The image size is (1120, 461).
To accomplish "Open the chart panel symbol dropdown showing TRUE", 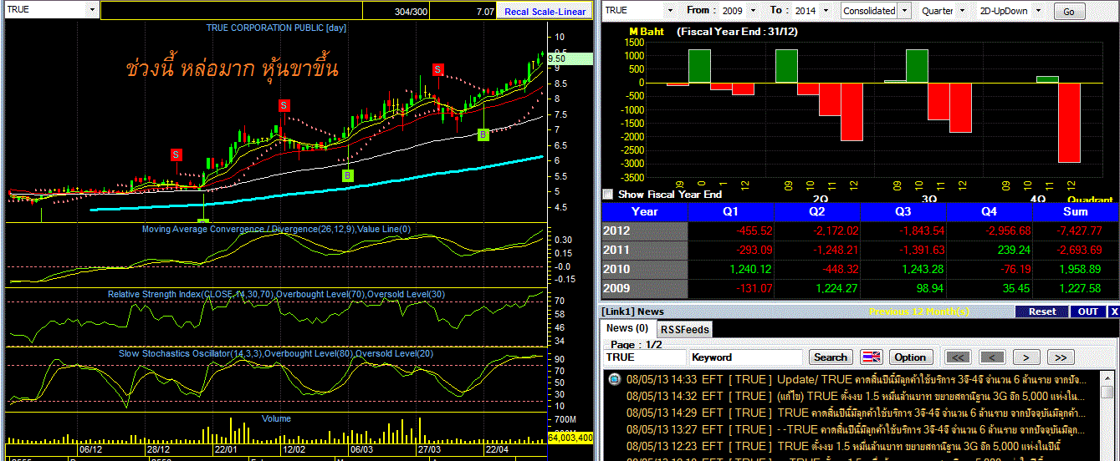I will pos(91,10).
